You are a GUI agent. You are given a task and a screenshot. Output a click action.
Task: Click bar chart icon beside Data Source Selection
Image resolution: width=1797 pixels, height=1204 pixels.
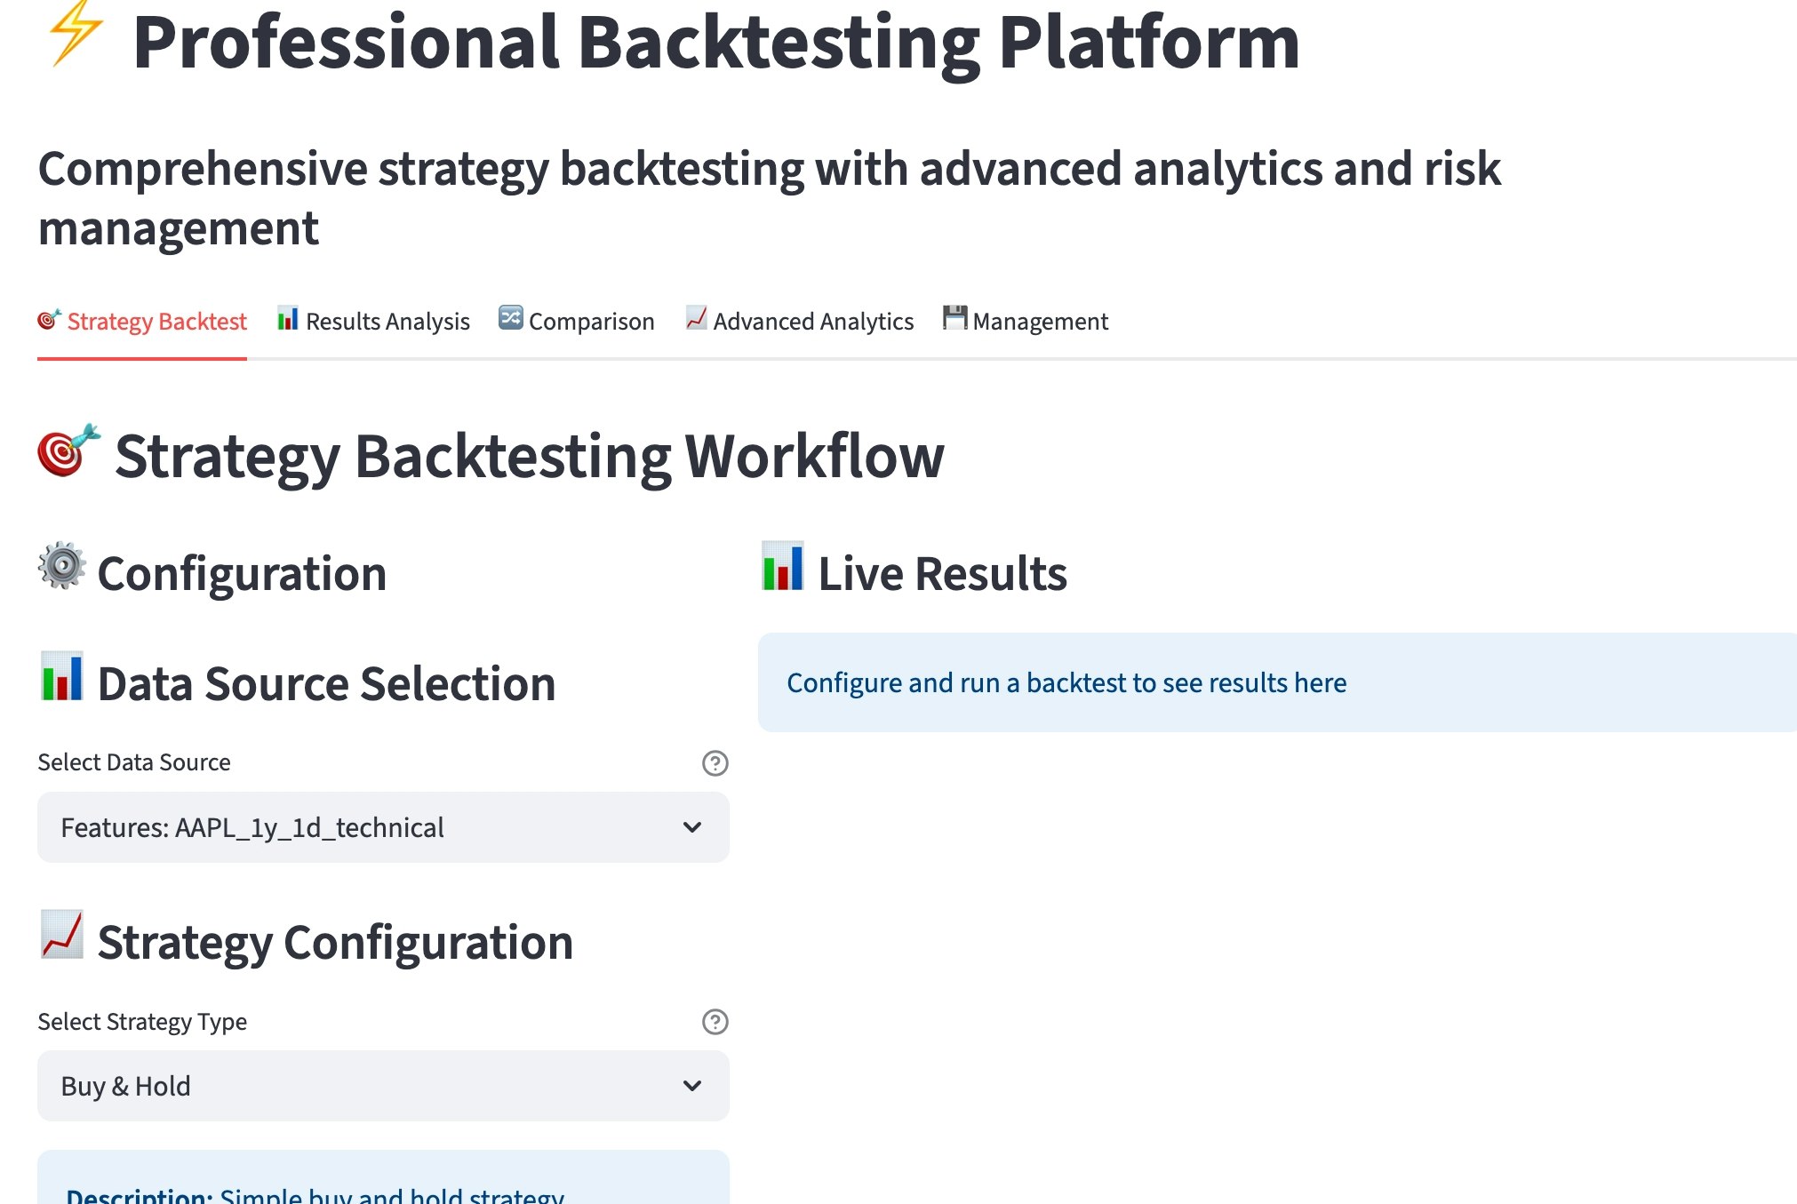62,676
